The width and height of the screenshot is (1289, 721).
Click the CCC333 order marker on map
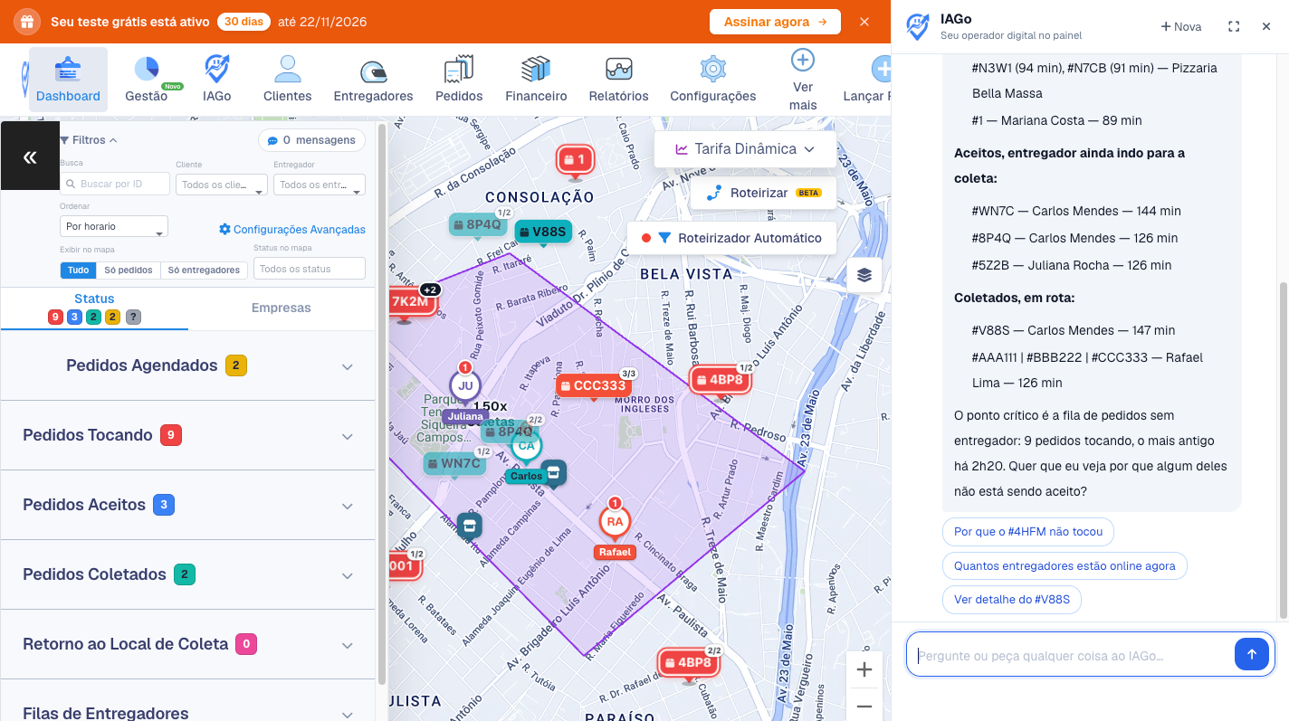(x=593, y=385)
